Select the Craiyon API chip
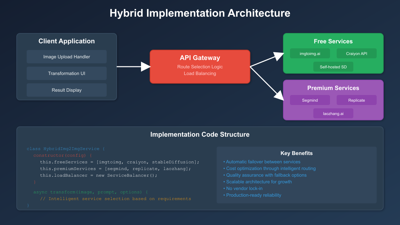Screen dimensions: 400x225 [357, 53]
